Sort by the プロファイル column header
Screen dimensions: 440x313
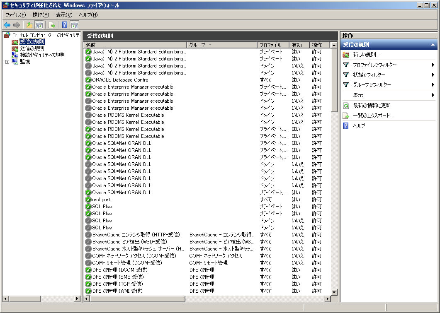click(273, 45)
